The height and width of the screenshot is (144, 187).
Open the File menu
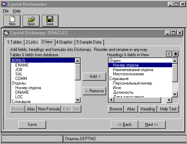click(6, 11)
